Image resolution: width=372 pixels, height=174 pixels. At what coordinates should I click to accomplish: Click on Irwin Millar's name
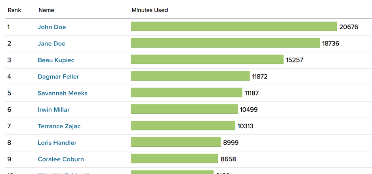[x=53, y=110]
